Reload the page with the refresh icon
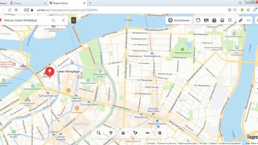This screenshot has height=145, width=258. pos(10,10)
